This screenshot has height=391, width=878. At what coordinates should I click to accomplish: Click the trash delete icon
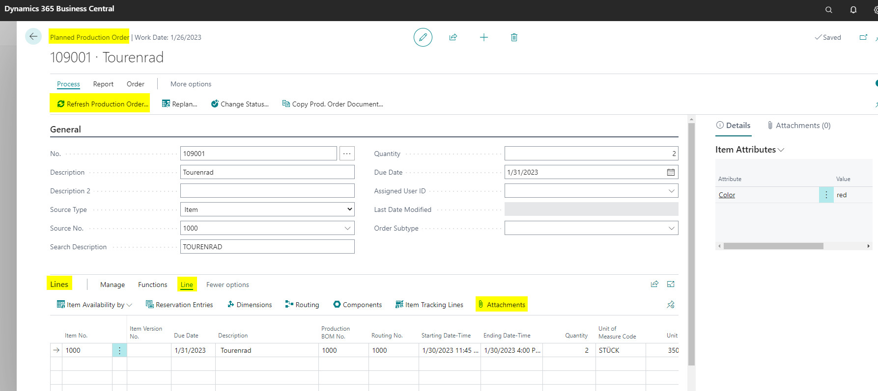tap(514, 37)
